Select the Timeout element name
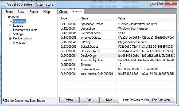 click(x=85, y=65)
